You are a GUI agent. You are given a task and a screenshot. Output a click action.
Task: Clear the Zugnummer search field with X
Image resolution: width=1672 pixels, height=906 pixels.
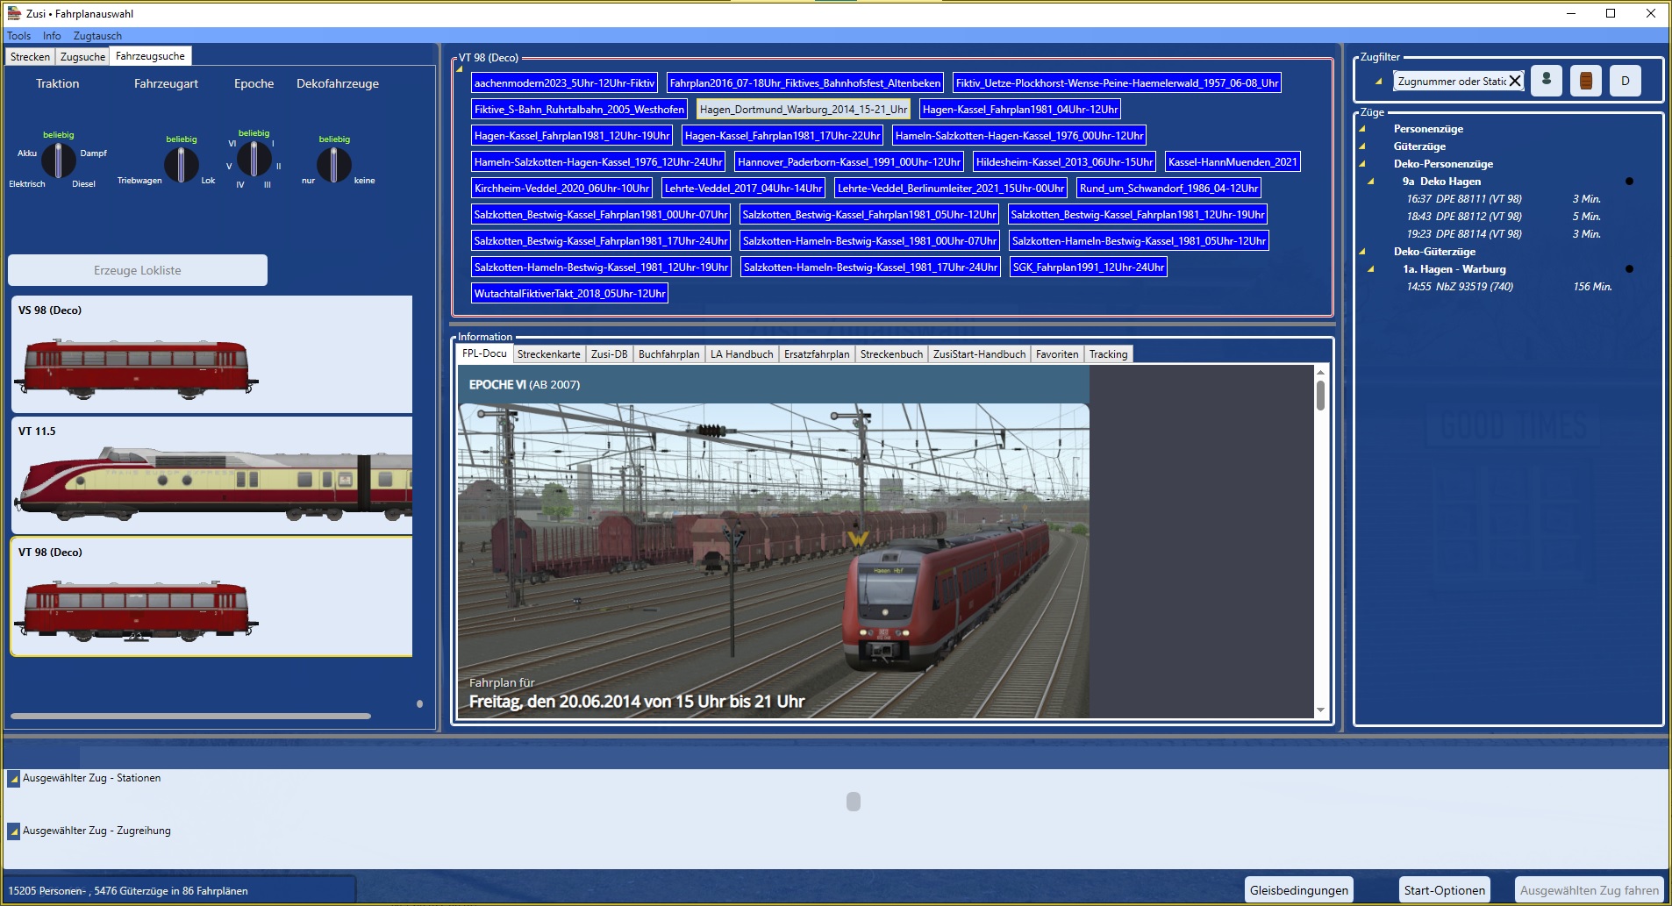pos(1514,82)
